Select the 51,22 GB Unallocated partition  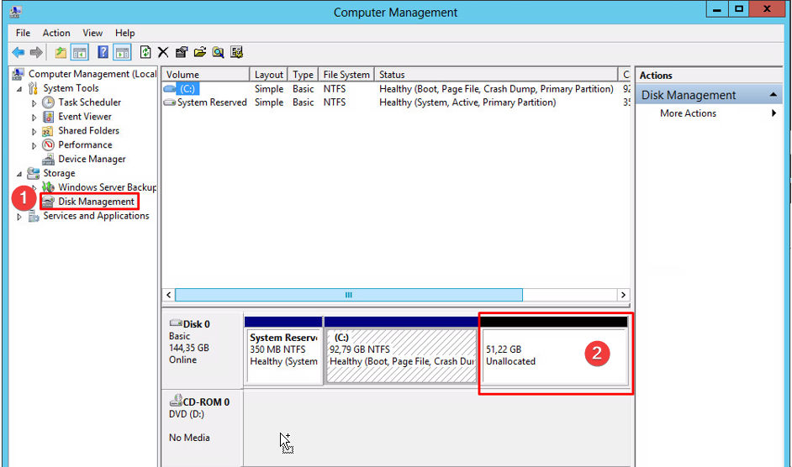click(x=555, y=355)
